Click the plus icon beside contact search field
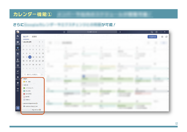Image resolution: width=187 pixels, height=132 pixels. [x=42, y=74]
